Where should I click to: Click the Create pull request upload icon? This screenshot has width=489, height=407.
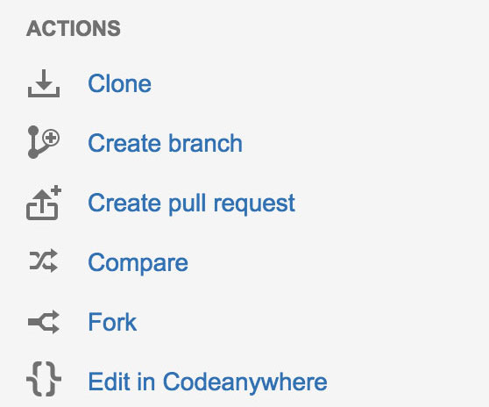[x=44, y=203]
